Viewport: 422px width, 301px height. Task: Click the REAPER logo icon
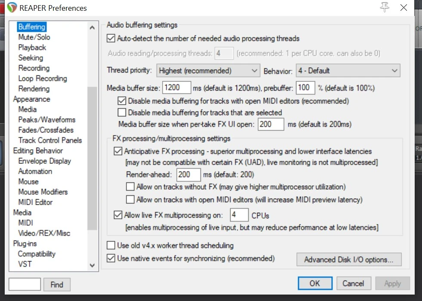click(x=12, y=8)
